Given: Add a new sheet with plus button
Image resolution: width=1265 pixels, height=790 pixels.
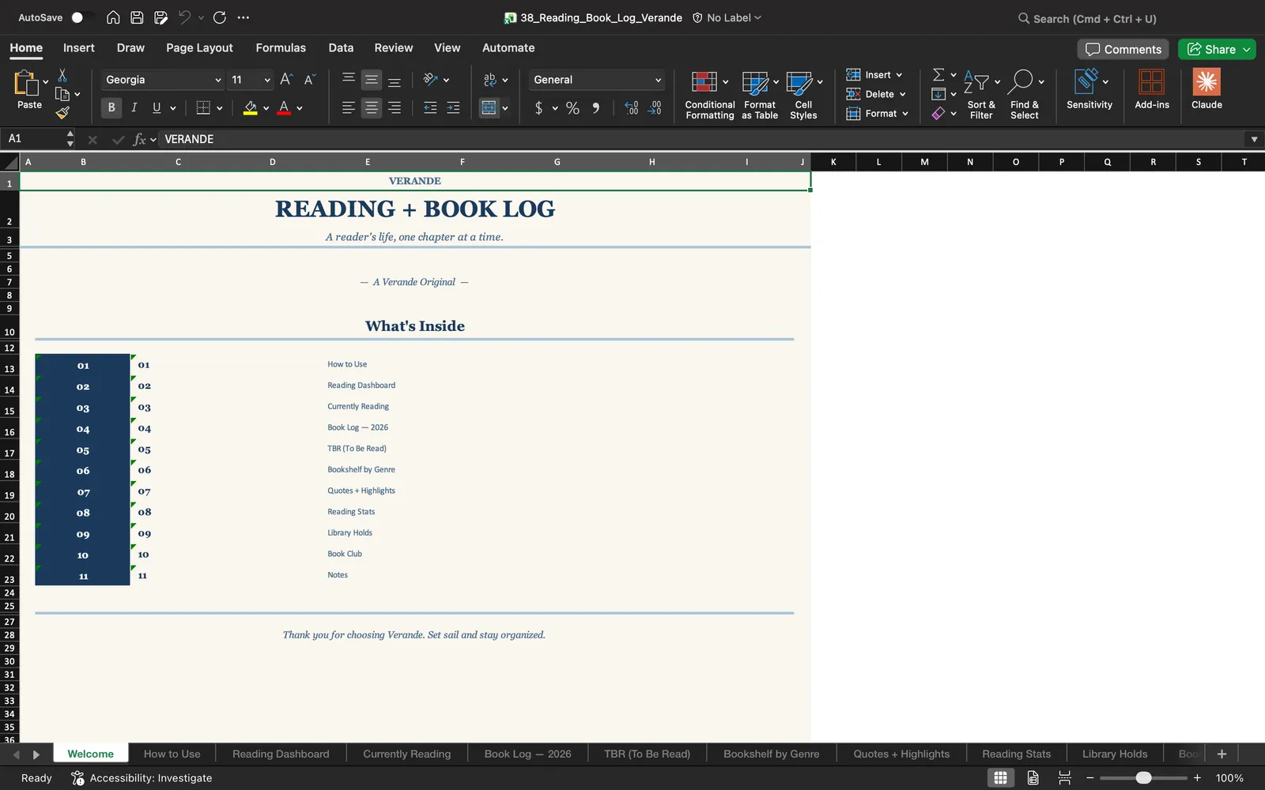Looking at the screenshot, I should click(x=1222, y=754).
